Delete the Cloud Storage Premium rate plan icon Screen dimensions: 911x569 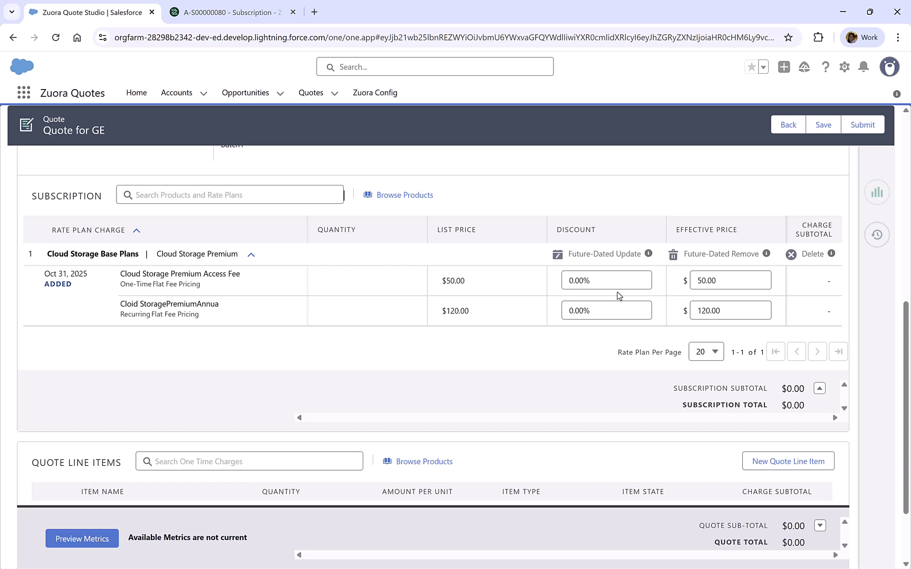pyautogui.click(x=791, y=254)
